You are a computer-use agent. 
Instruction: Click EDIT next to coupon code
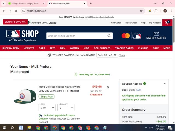click(139, 90)
